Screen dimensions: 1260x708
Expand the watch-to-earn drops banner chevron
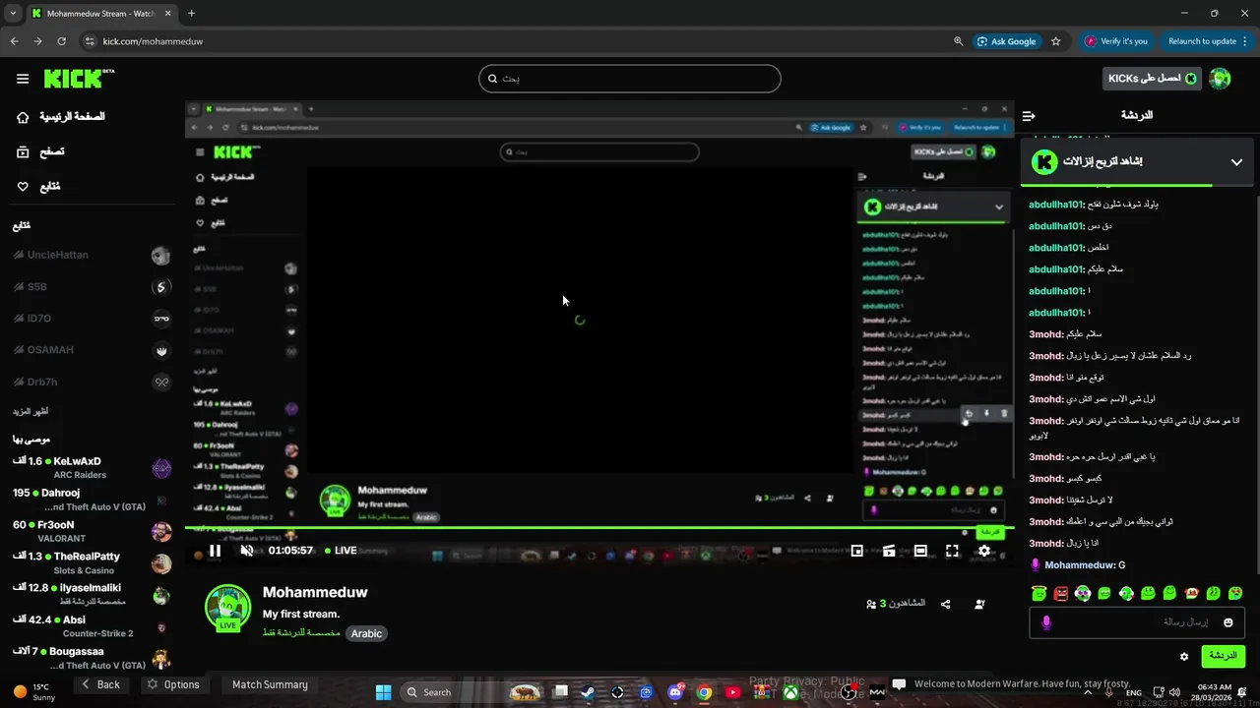point(1236,162)
